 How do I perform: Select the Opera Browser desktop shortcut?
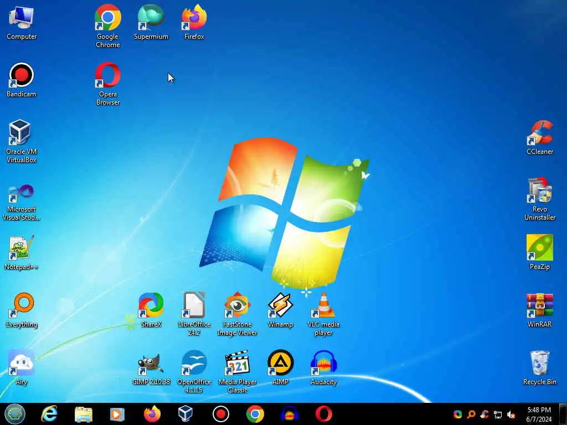click(108, 84)
